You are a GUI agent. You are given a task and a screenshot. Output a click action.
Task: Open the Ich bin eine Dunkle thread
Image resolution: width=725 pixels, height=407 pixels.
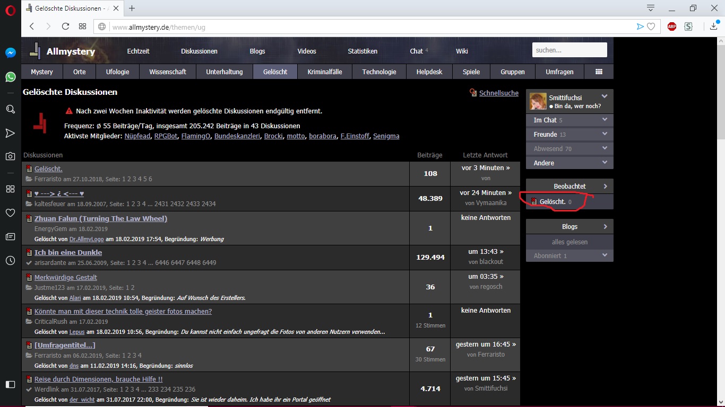tap(68, 252)
